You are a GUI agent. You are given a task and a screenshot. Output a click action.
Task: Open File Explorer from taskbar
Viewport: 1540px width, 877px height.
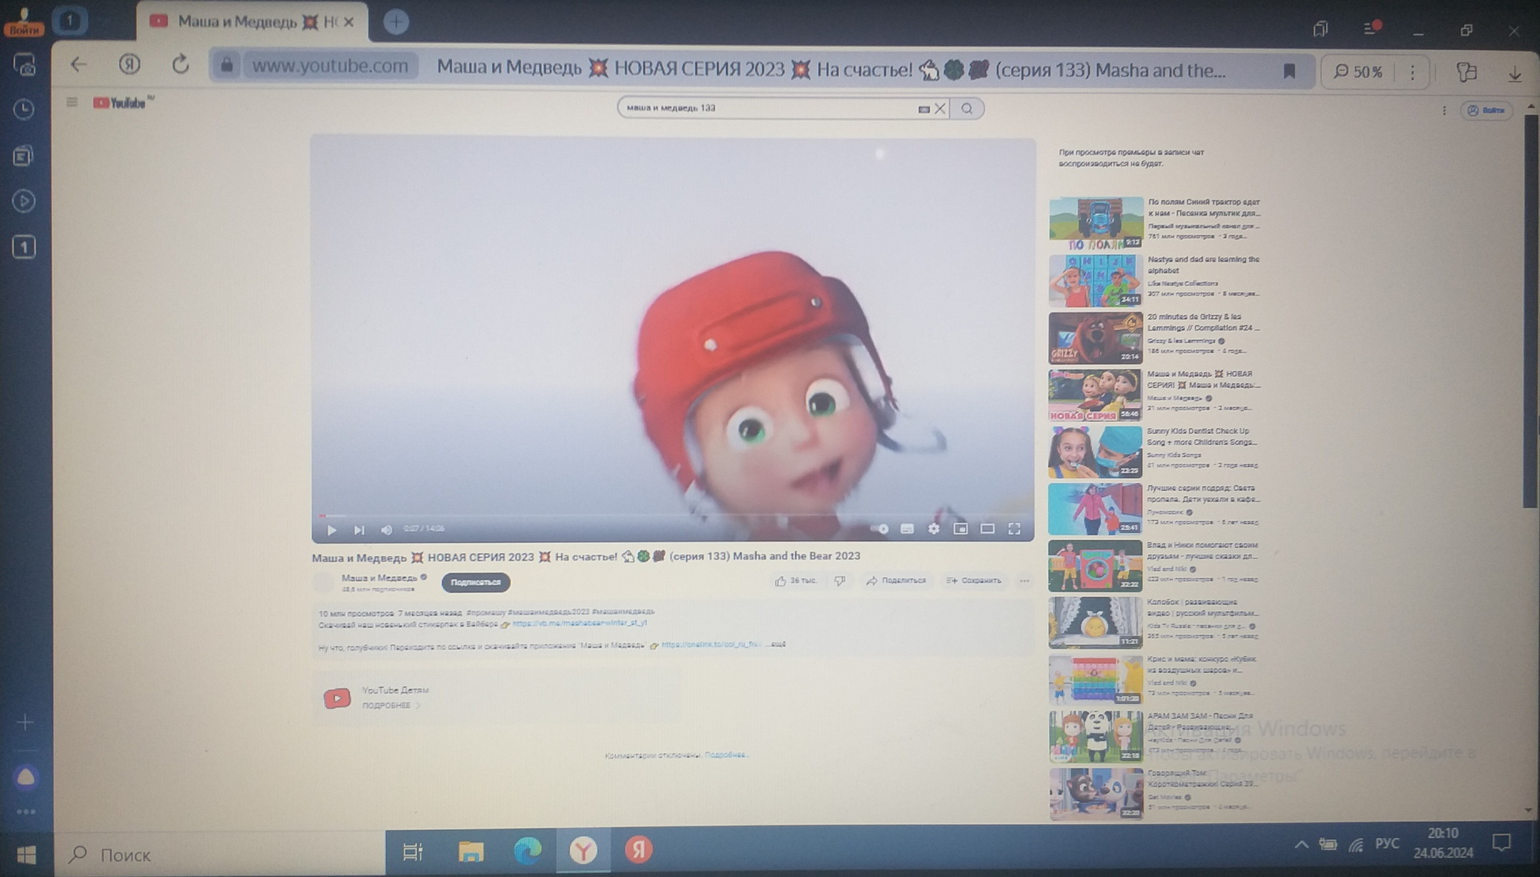pyautogui.click(x=471, y=851)
